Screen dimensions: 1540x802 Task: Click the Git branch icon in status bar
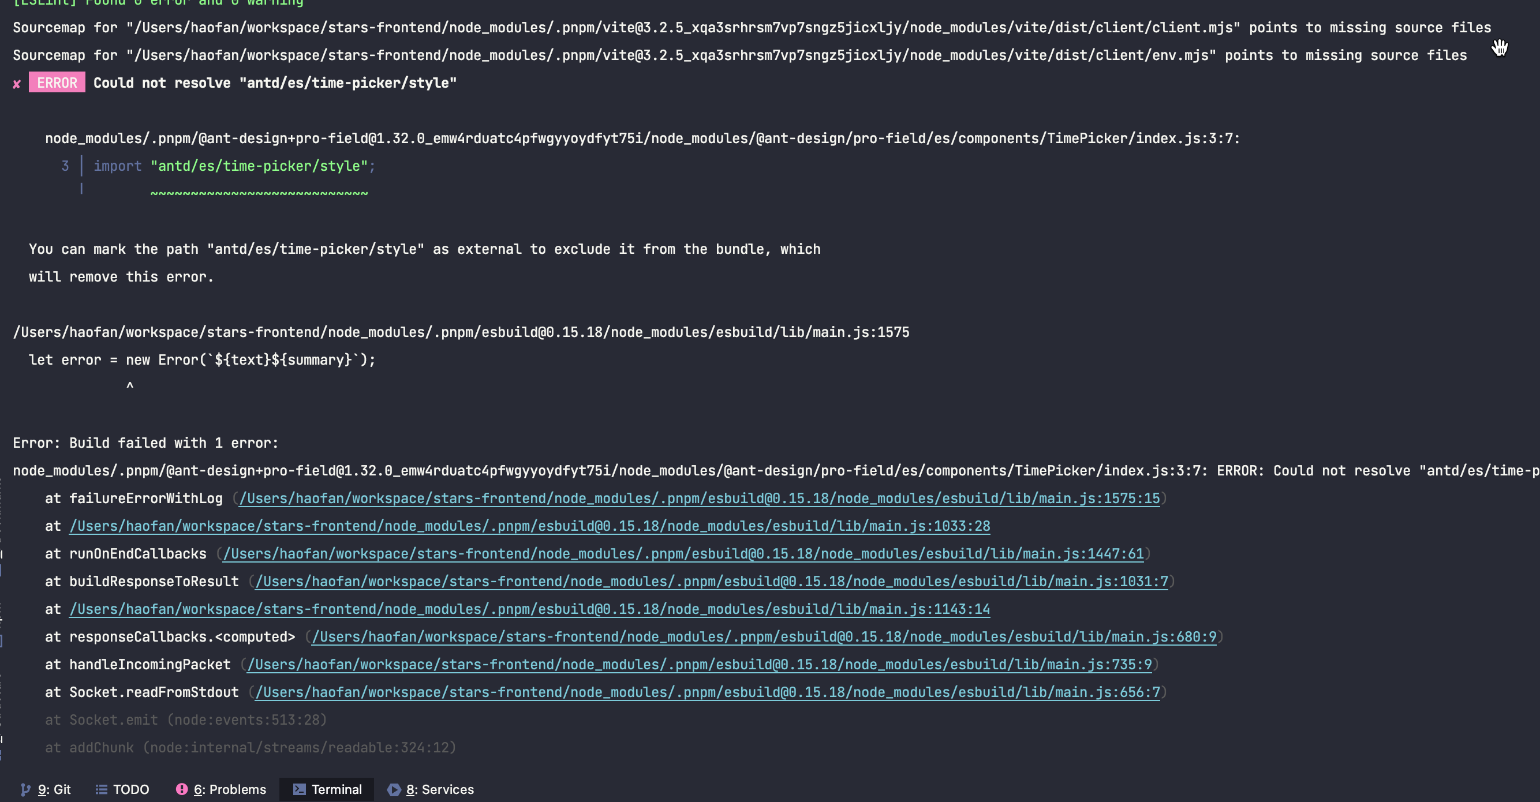[x=25, y=789]
